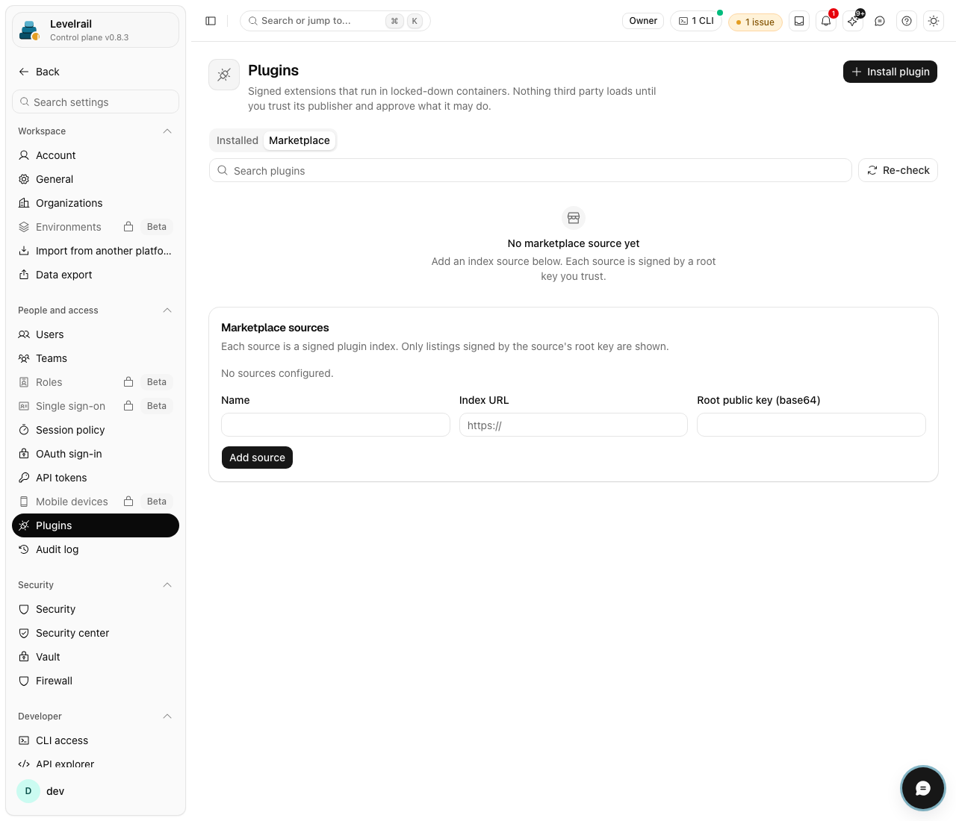Collapse the Security section chevron
Screen dimensions: 956x821
[x=167, y=585]
